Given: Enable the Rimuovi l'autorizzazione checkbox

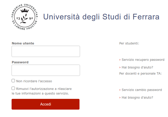Looking at the screenshot, I should click(x=13, y=88).
